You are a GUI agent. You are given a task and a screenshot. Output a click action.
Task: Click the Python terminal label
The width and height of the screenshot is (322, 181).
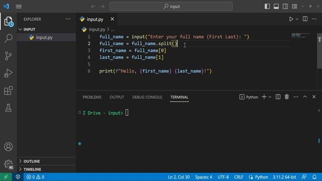point(252,97)
